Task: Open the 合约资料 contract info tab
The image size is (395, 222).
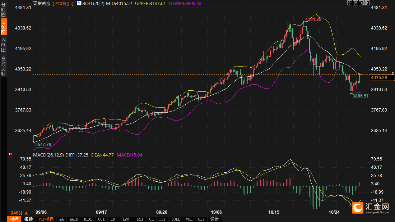Action: (3, 66)
